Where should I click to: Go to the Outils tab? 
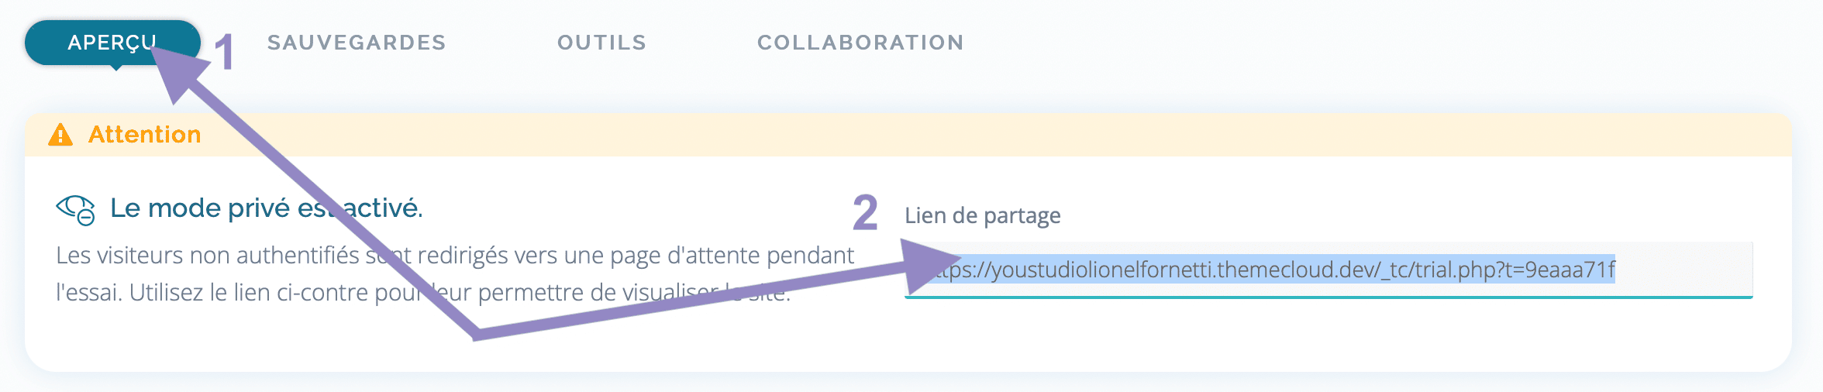601,43
